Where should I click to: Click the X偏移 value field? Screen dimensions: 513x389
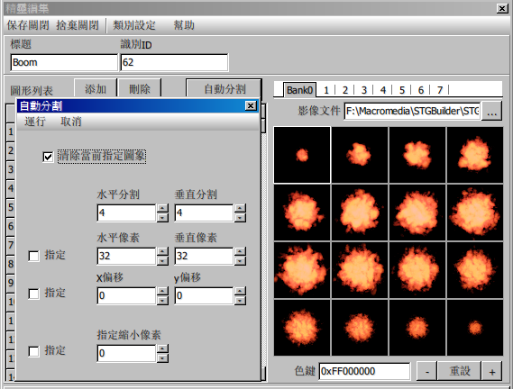[126, 296]
